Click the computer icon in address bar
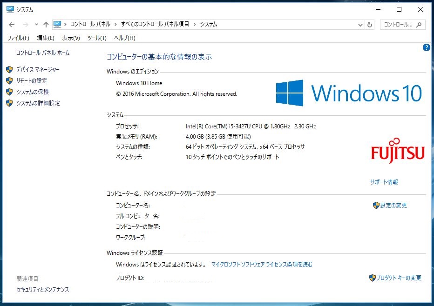 (x=57, y=24)
